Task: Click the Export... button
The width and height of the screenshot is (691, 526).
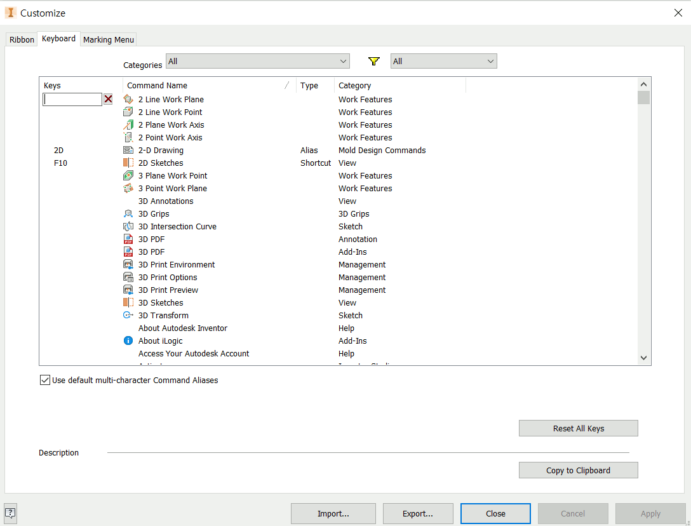Action: [417, 513]
